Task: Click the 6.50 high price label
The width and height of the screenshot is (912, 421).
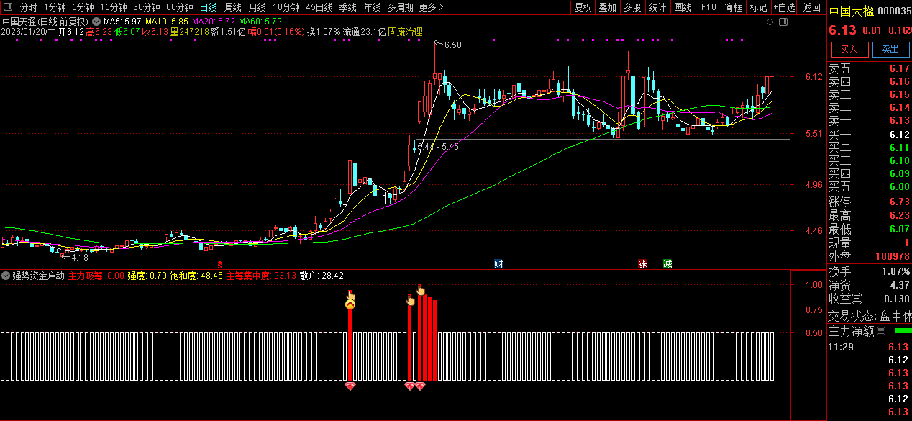Action: [452, 45]
